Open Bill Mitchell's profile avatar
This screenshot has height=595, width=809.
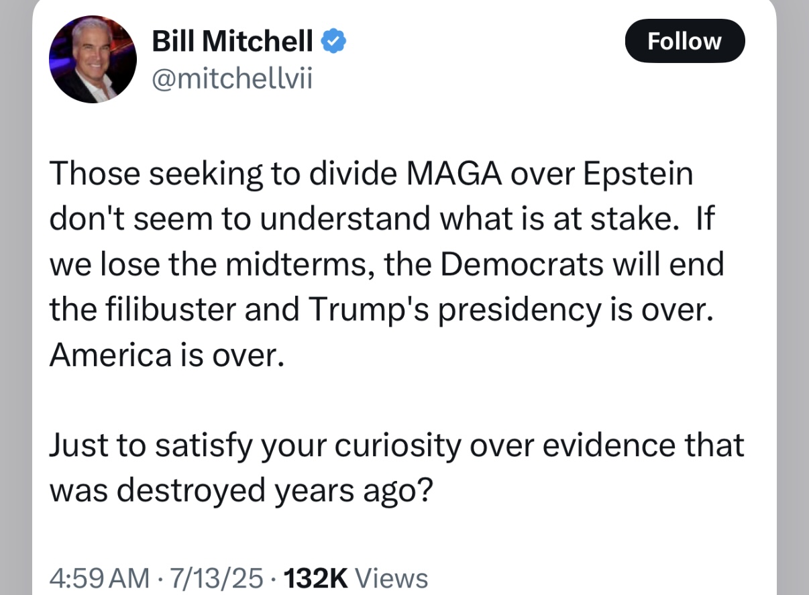93,59
